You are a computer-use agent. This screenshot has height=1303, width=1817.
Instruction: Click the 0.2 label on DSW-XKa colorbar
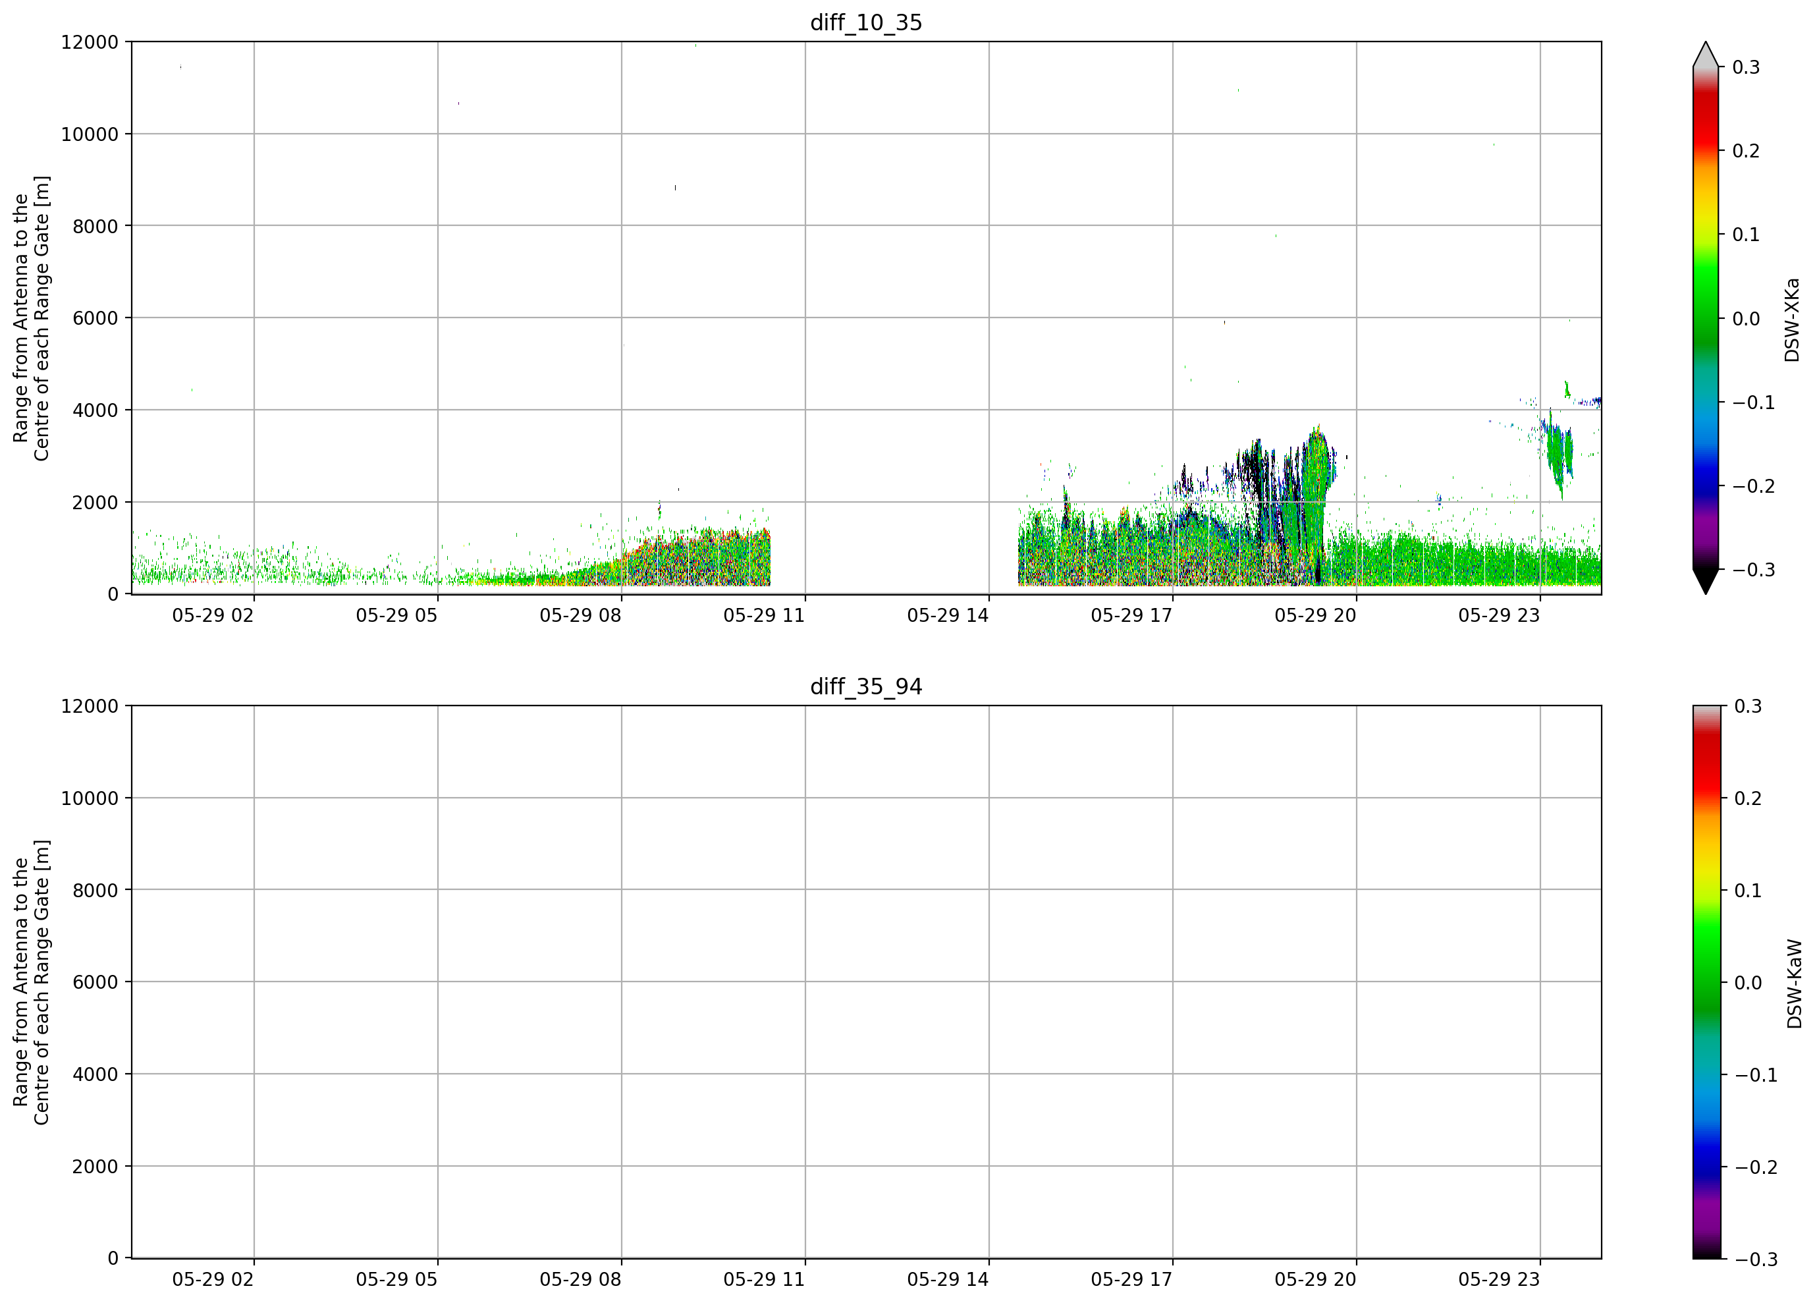1746,151
